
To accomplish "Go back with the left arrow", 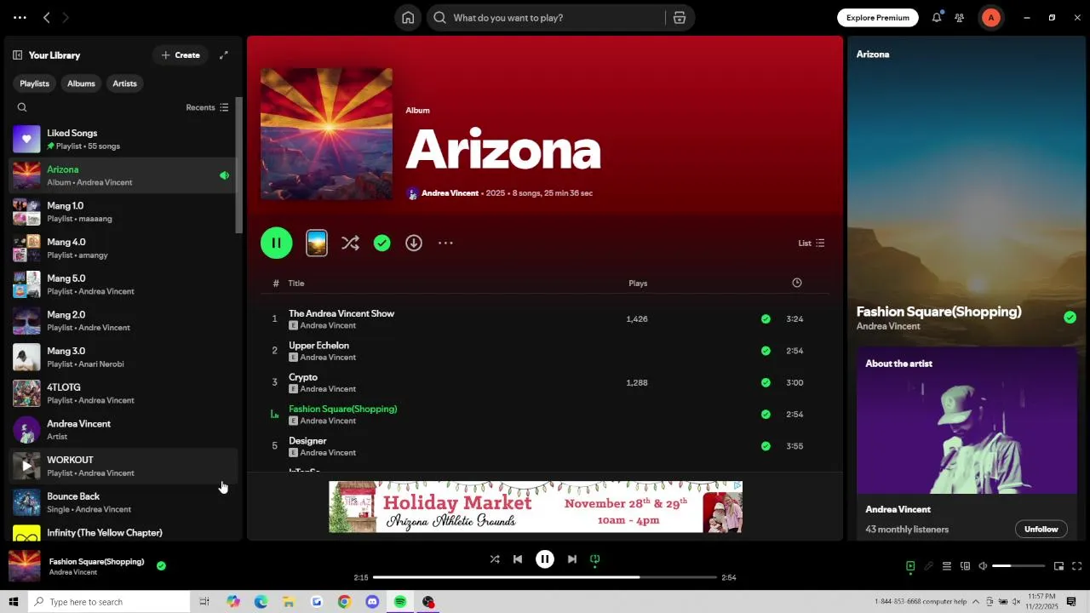I will [47, 17].
